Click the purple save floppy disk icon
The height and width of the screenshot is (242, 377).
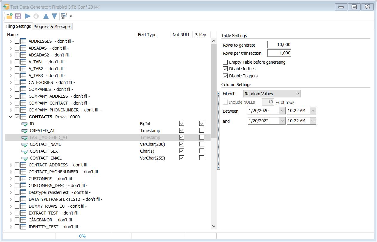pos(18,16)
